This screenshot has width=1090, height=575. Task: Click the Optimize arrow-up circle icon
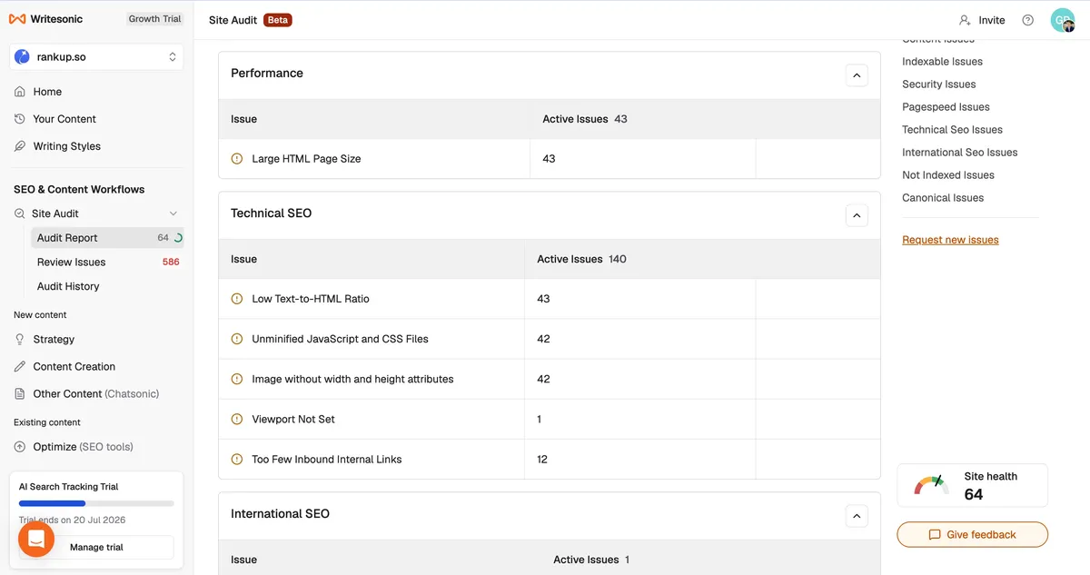[x=20, y=447]
